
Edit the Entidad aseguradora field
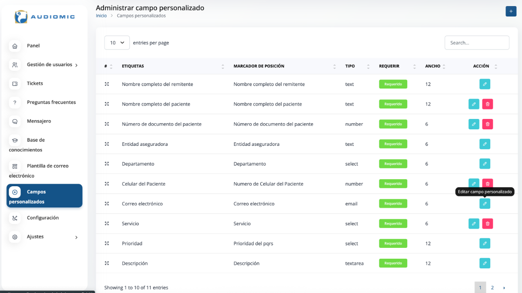tap(485, 144)
